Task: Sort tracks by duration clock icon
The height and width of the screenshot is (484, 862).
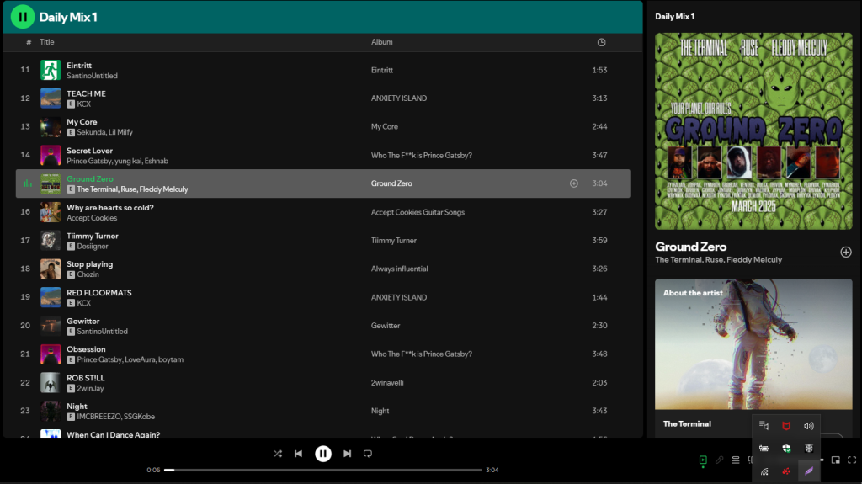Action: click(x=601, y=42)
